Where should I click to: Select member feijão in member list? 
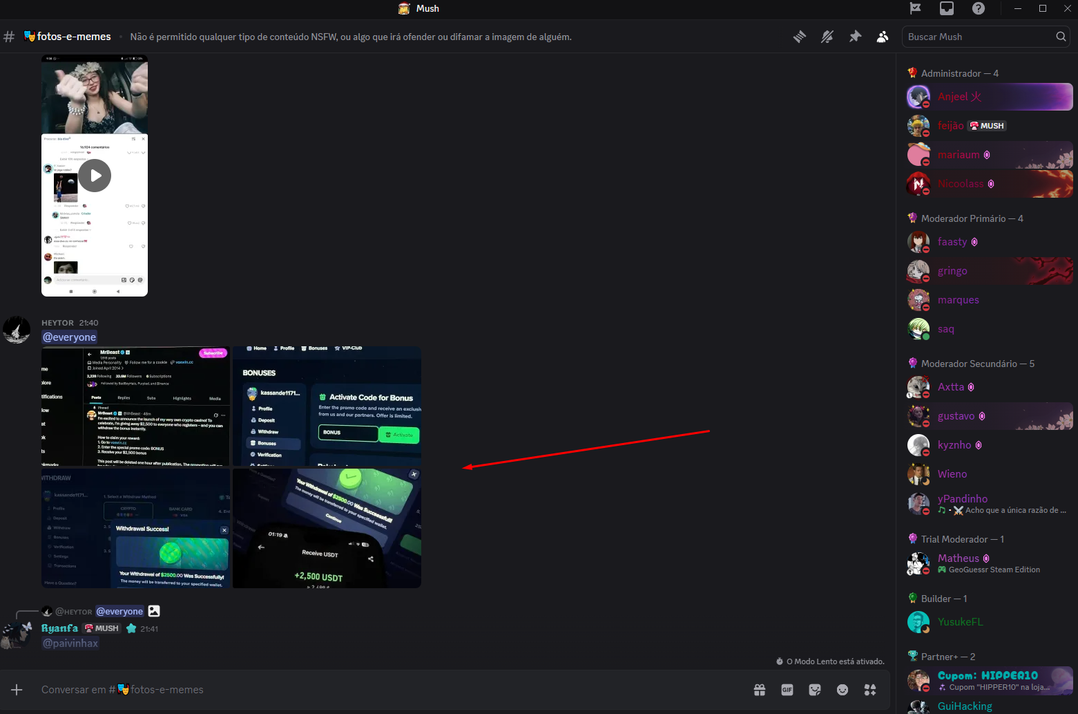(x=989, y=126)
